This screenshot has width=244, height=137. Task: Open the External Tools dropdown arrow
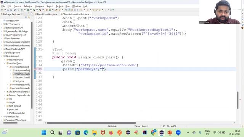(43, 10)
